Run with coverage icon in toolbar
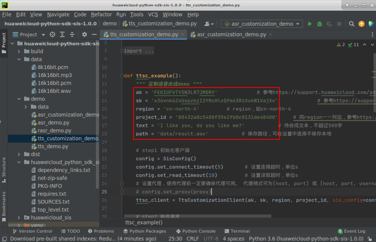The width and height of the screenshot is (376, 242). tap(329, 24)
